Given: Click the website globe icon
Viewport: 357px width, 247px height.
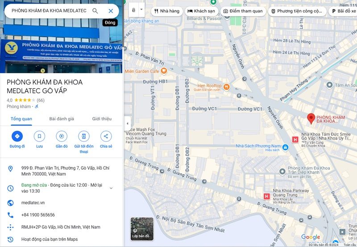Looking at the screenshot, I should 10,203.
